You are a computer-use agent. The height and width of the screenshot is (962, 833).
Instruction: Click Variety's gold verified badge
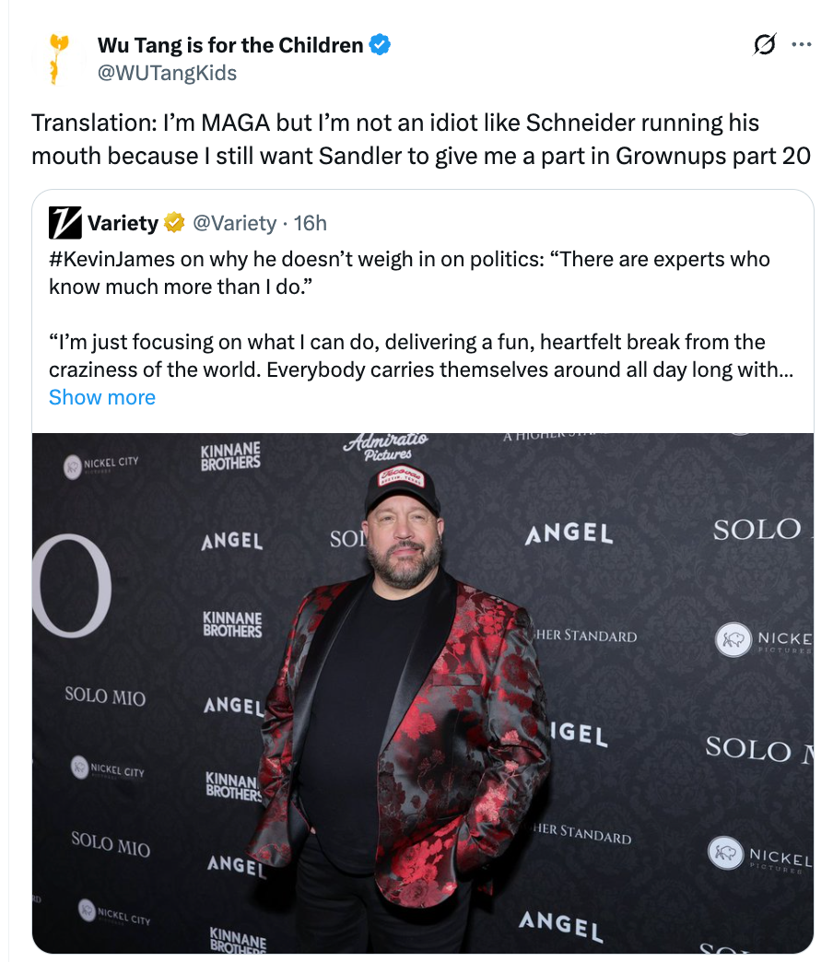[174, 223]
